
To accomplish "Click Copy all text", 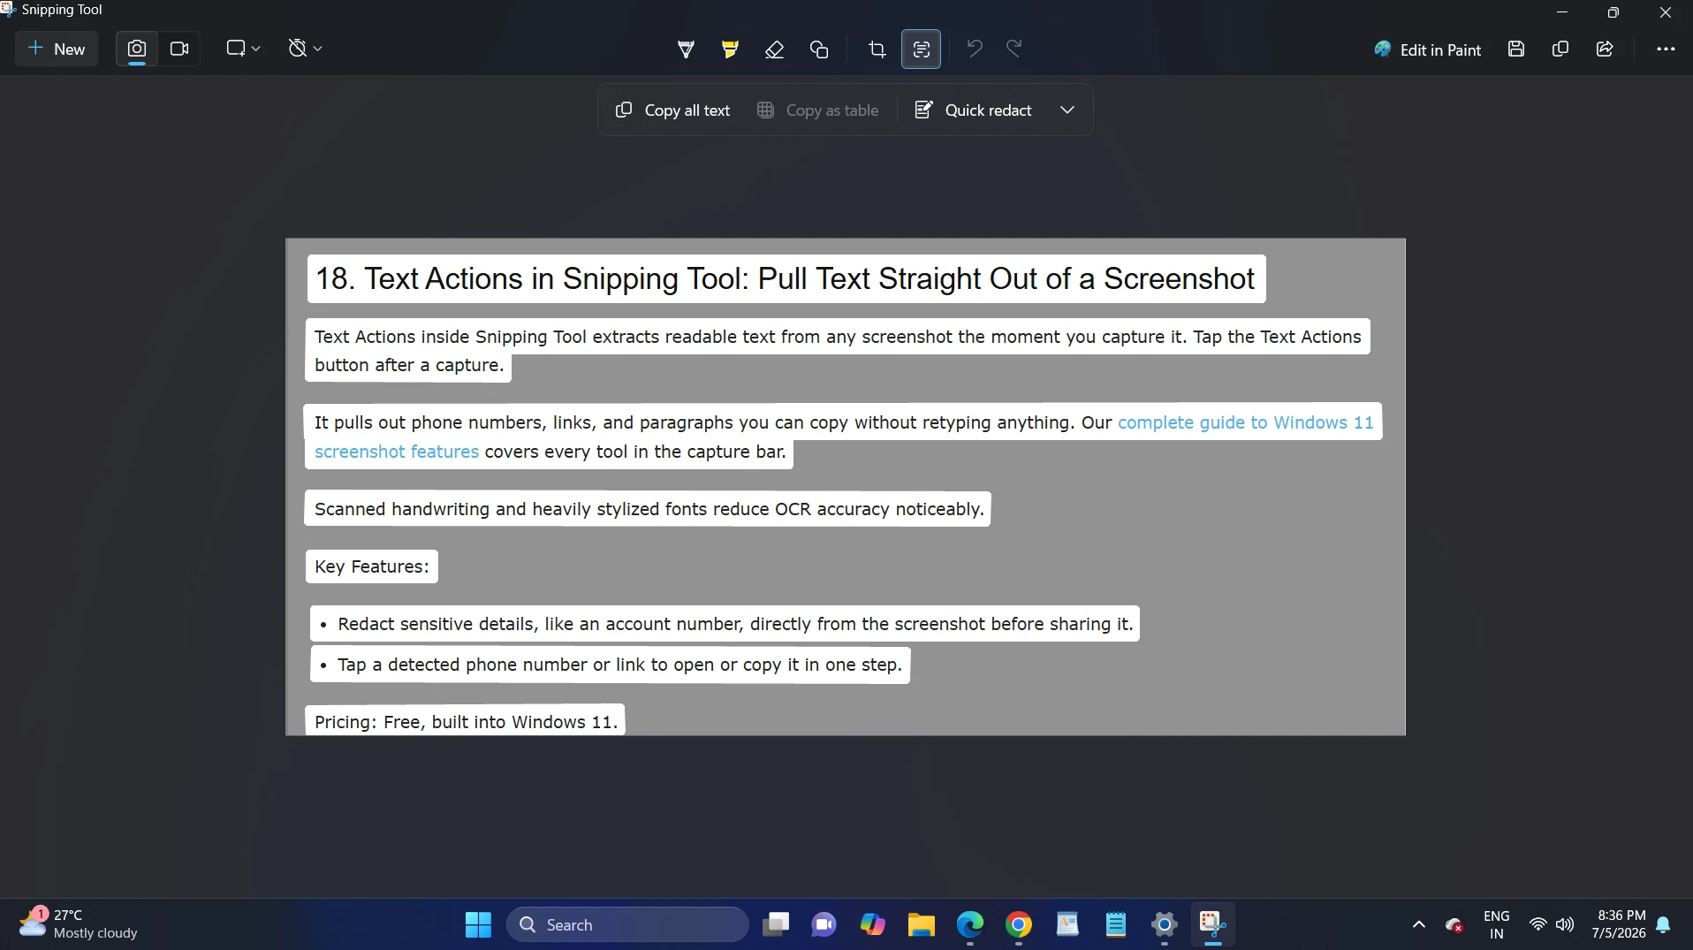I will tap(673, 110).
